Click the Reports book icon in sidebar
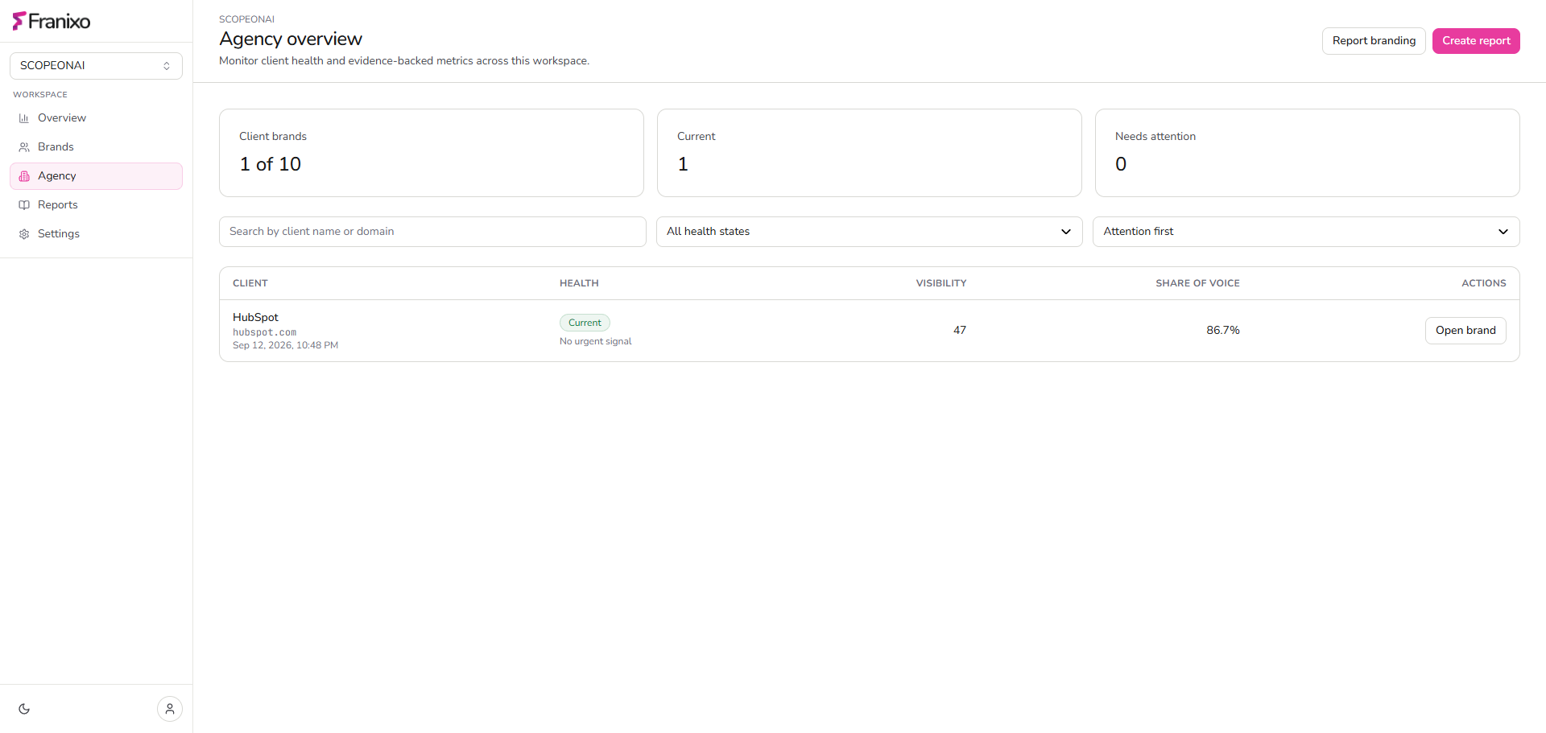Screen dimensions: 1546x733 pyautogui.click(x=24, y=205)
